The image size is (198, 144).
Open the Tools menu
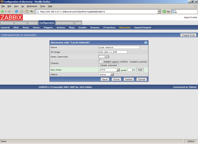click(43, 6)
